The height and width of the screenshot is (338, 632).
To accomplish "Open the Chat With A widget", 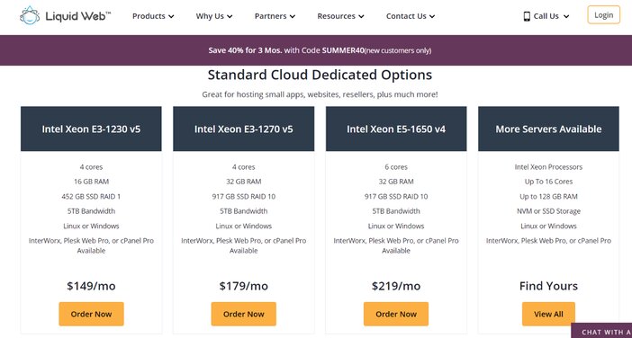I will [x=601, y=331].
